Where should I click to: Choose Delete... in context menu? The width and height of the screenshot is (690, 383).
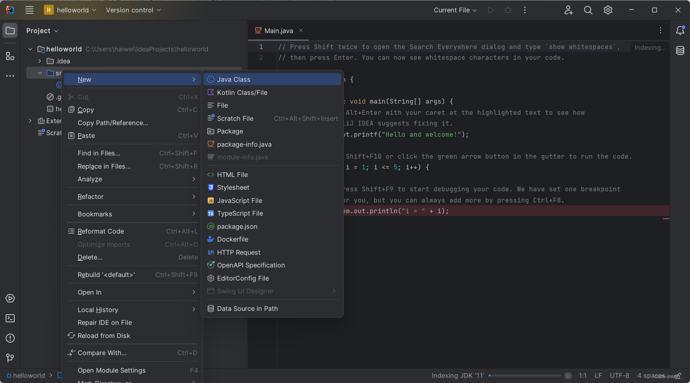(x=132, y=257)
